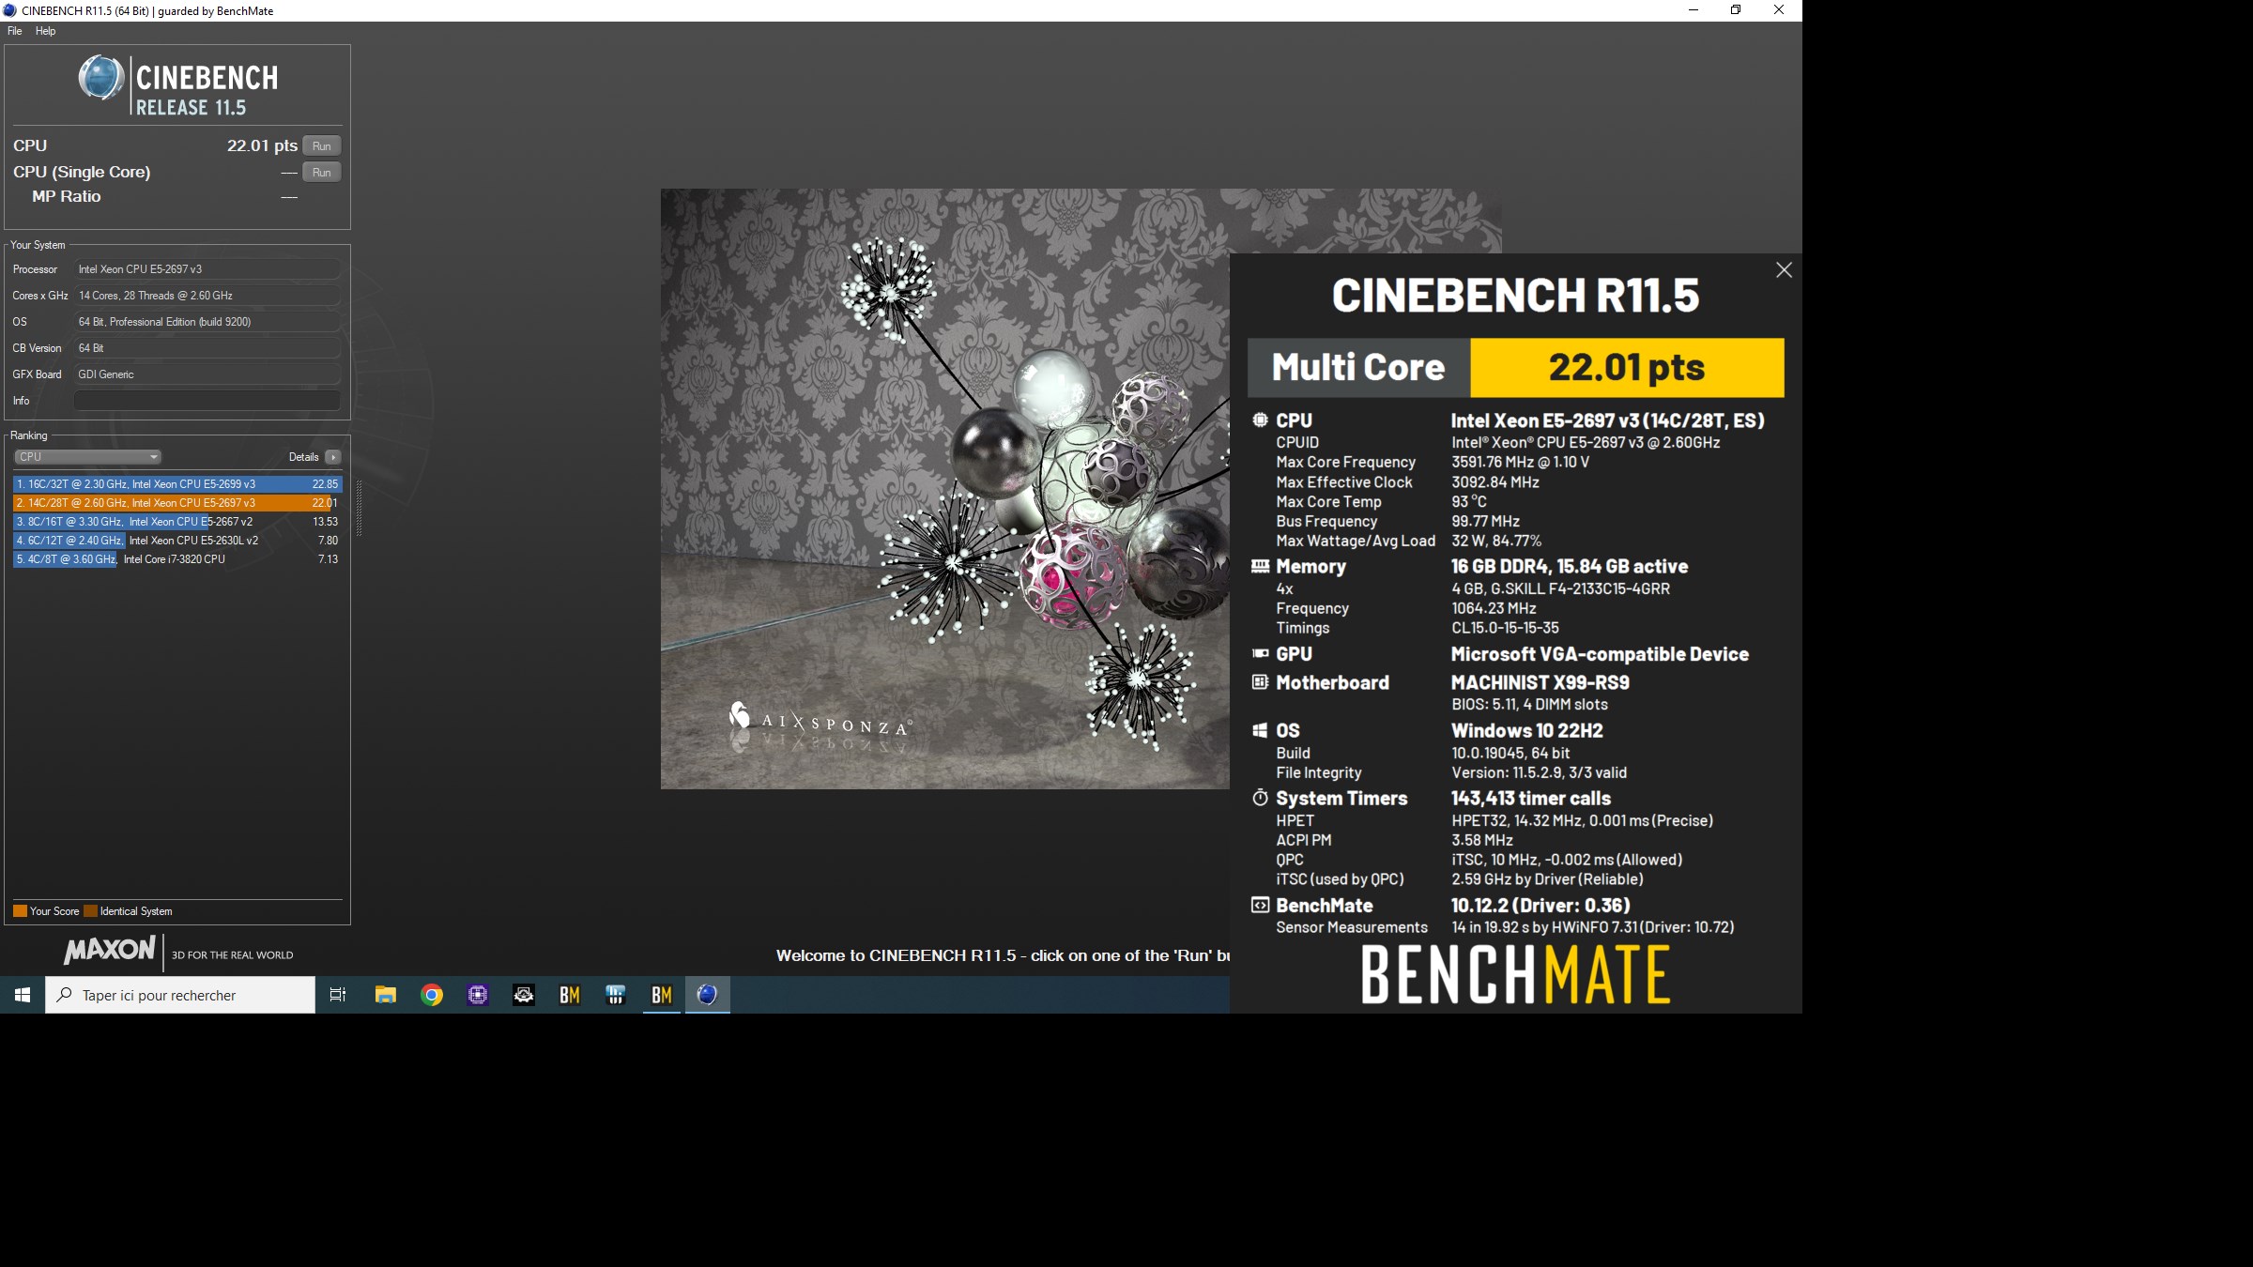Click the MACHINIST X99-RS9 motherboard text
The height and width of the screenshot is (1267, 2253).
coord(1540,683)
